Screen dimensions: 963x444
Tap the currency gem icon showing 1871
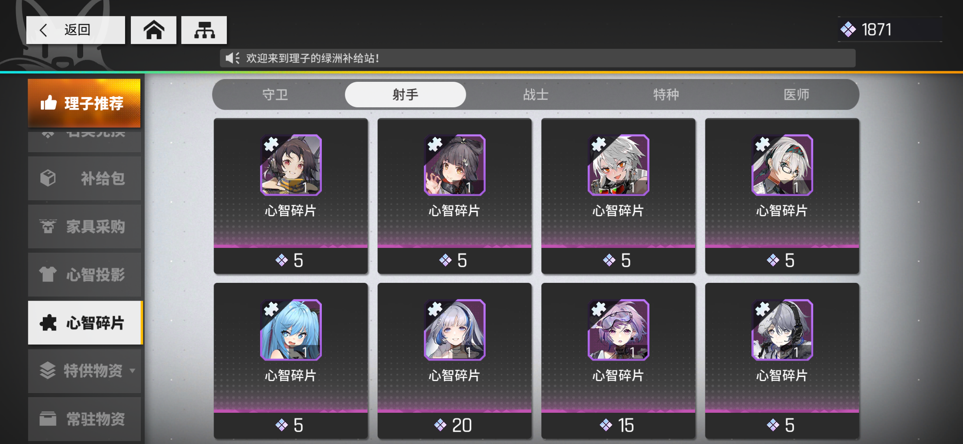pos(848,30)
